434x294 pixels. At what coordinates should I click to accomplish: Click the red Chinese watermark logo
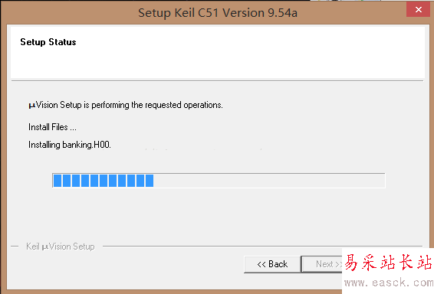coord(388,262)
